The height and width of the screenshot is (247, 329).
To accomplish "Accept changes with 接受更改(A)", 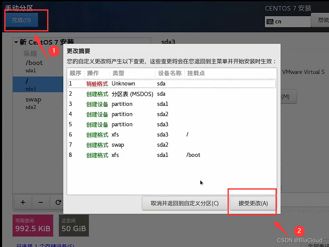I will [253, 203].
